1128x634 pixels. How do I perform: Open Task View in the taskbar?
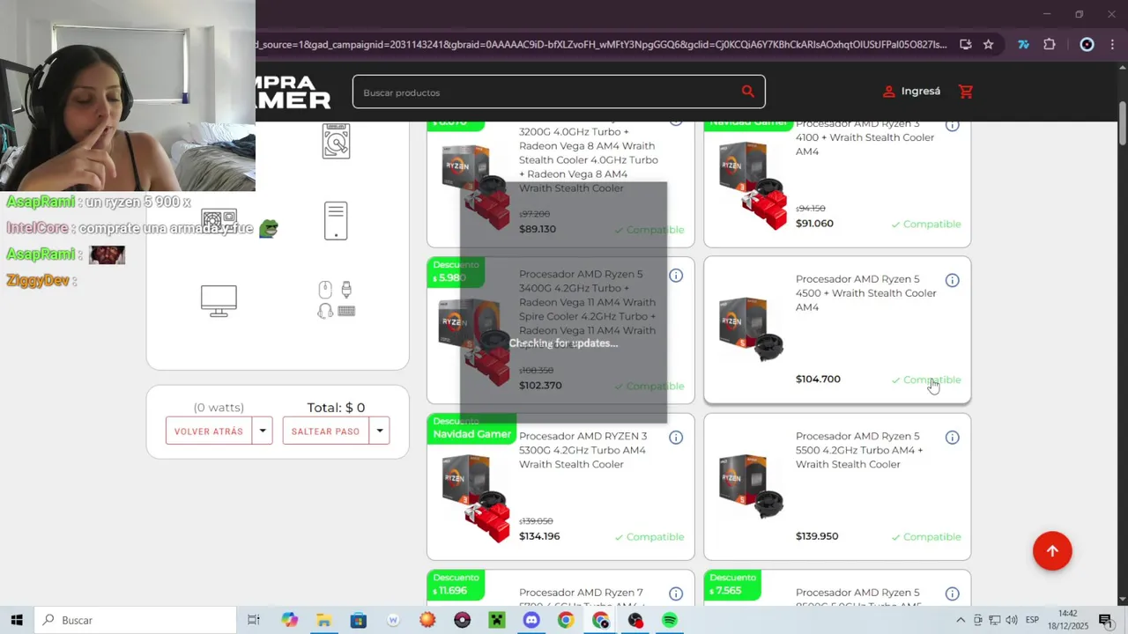[x=254, y=620]
